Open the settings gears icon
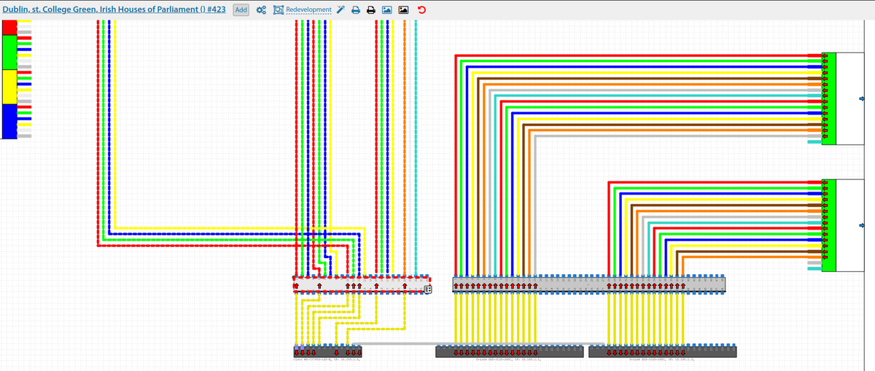This screenshot has height=371, width=875. 260,10
